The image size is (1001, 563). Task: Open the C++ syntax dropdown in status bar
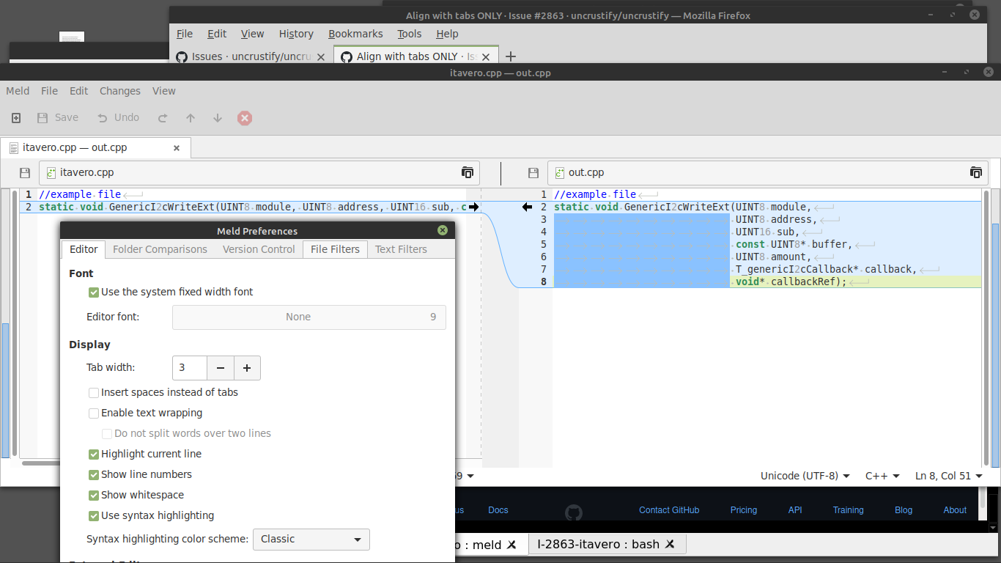coord(882,476)
